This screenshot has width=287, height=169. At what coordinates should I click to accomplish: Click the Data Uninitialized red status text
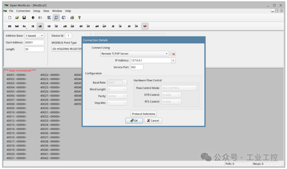20,70
